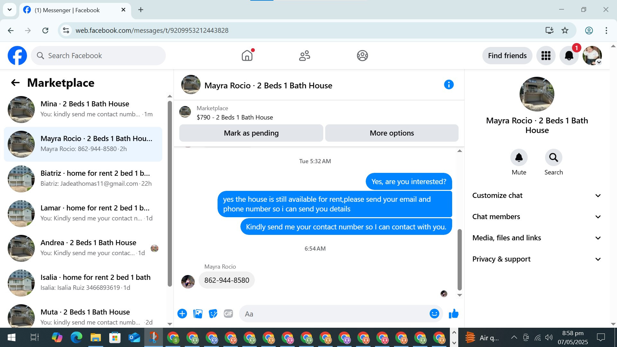Expand Media, files and links section

[536, 238]
